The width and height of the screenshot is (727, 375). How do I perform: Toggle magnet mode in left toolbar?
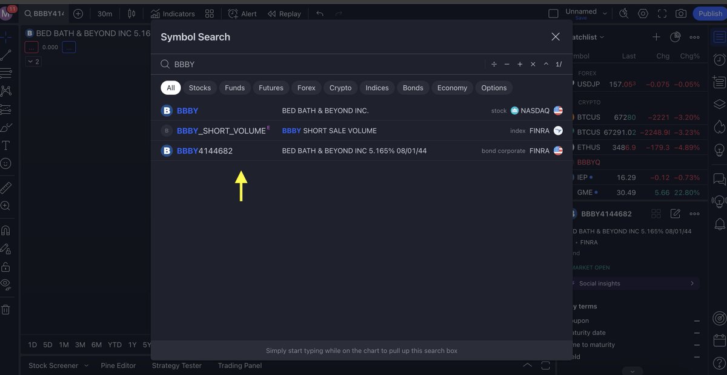pyautogui.click(x=5, y=230)
